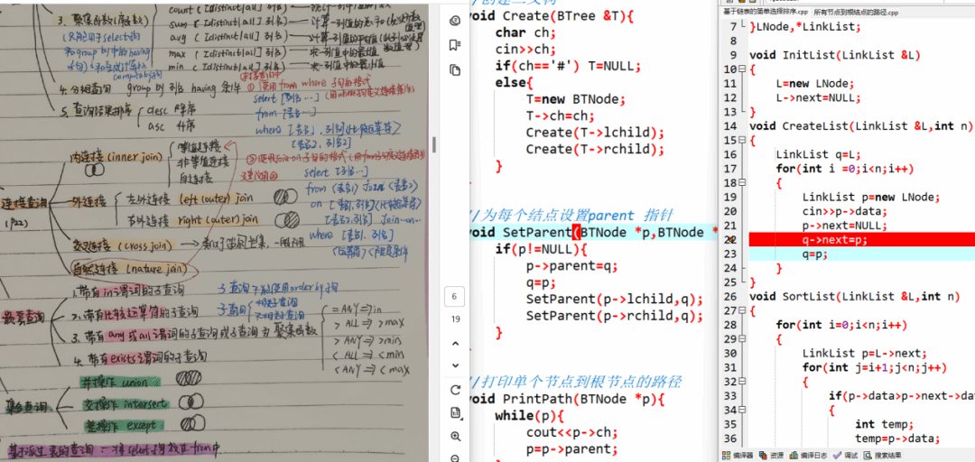This screenshot has width=975, height=462.
Task: Collapse the inner for fold at line 32
Action: pos(743,382)
